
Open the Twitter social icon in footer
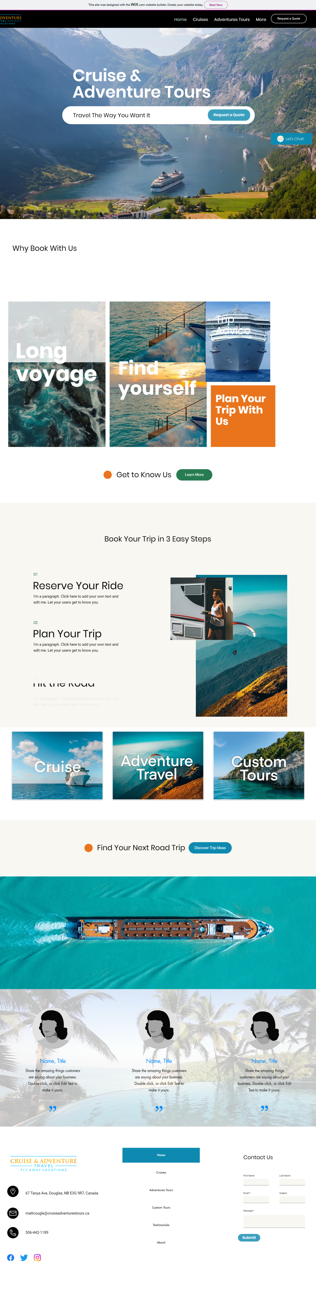click(x=24, y=1258)
